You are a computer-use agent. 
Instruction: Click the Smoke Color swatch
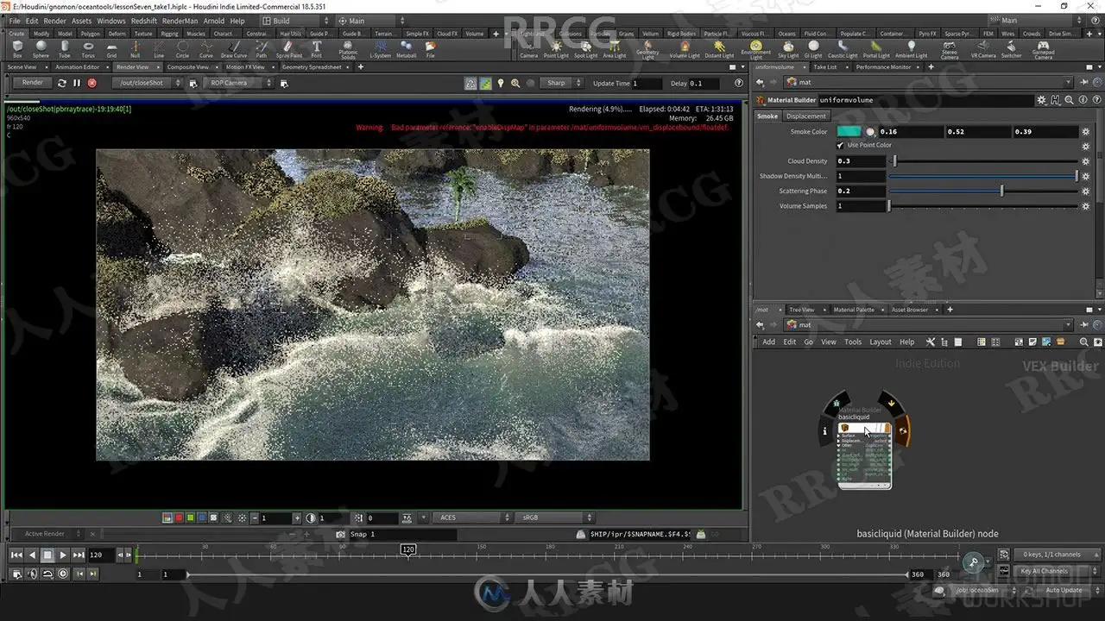[849, 132]
